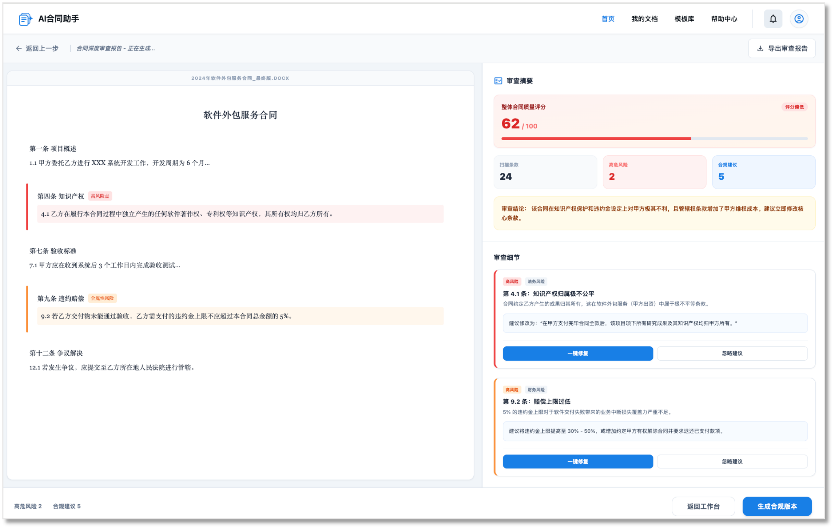Image resolution: width=834 pixels, height=529 pixels.
Task: Click 一键修复 for 第 9.2 条
Action: [x=578, y=462]
